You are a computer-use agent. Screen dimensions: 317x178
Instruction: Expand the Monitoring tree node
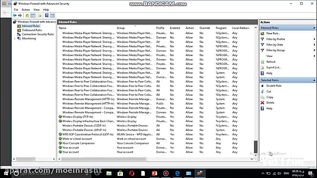(15, 39)
